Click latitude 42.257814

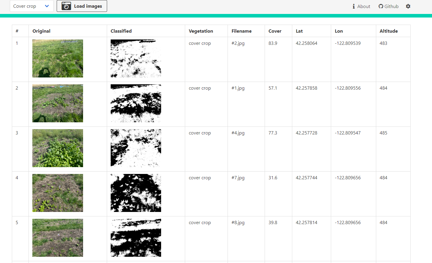pos(306,223)
